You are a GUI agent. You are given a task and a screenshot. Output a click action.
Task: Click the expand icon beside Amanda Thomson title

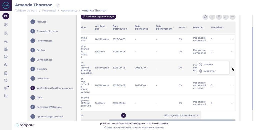(x=58, y=5)
